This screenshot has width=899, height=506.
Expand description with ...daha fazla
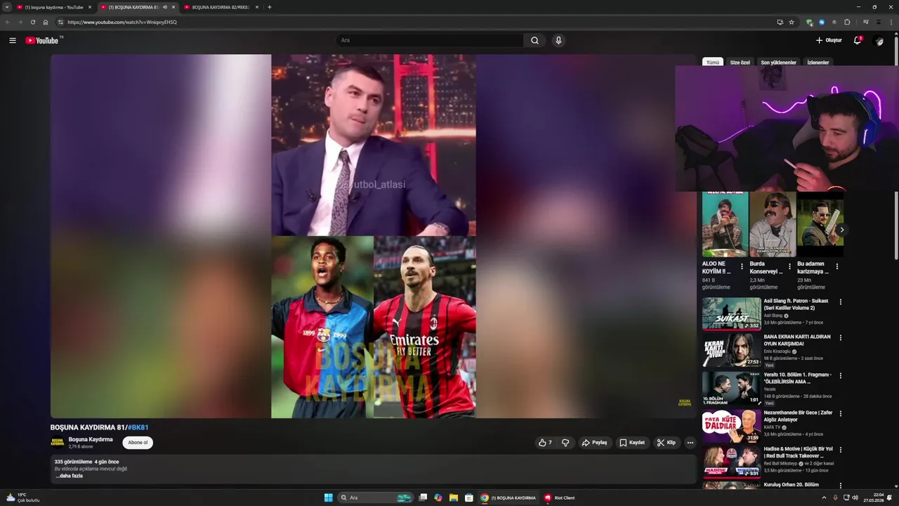(x=70, y=476)
